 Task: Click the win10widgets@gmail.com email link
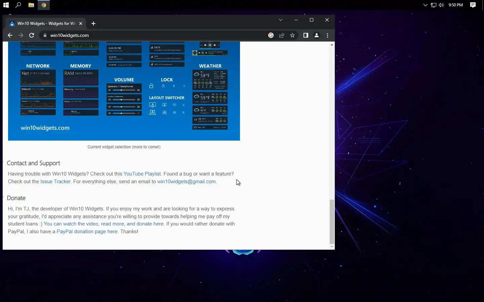tap(186, 182)
